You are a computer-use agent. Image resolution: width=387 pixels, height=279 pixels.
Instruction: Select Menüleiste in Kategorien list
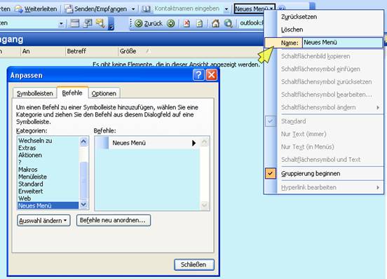pyautogui.click(x=48, y=177)
